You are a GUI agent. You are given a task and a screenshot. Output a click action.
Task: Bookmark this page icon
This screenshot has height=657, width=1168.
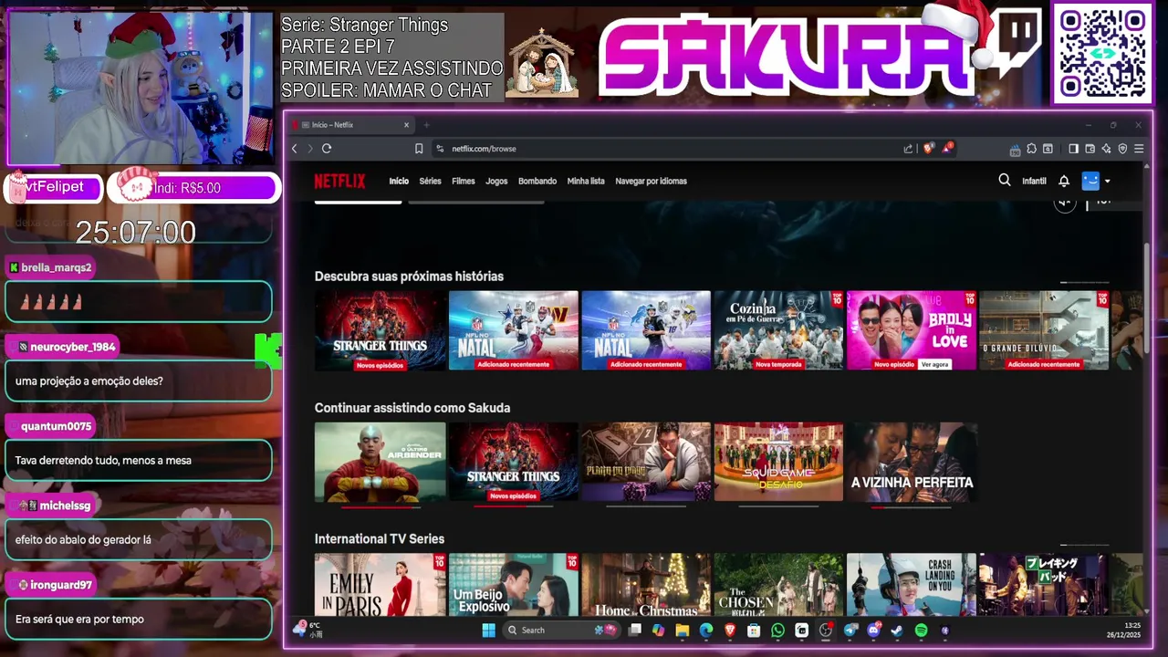pyautogui.click(x=419, y=149)
